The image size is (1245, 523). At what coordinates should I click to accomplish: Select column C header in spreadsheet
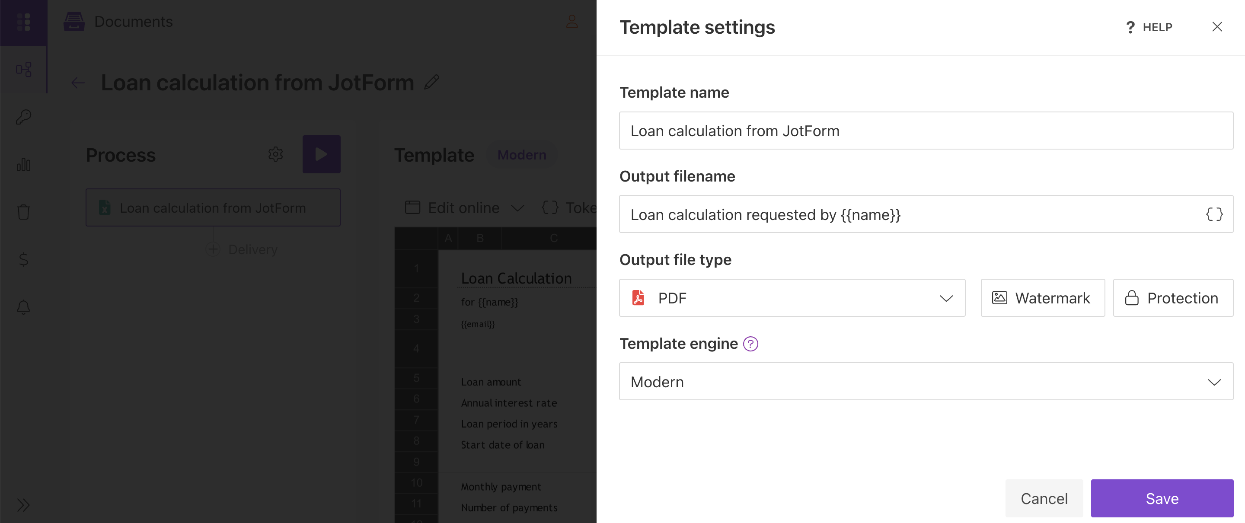pyautogui.click(x=554, y=238)
